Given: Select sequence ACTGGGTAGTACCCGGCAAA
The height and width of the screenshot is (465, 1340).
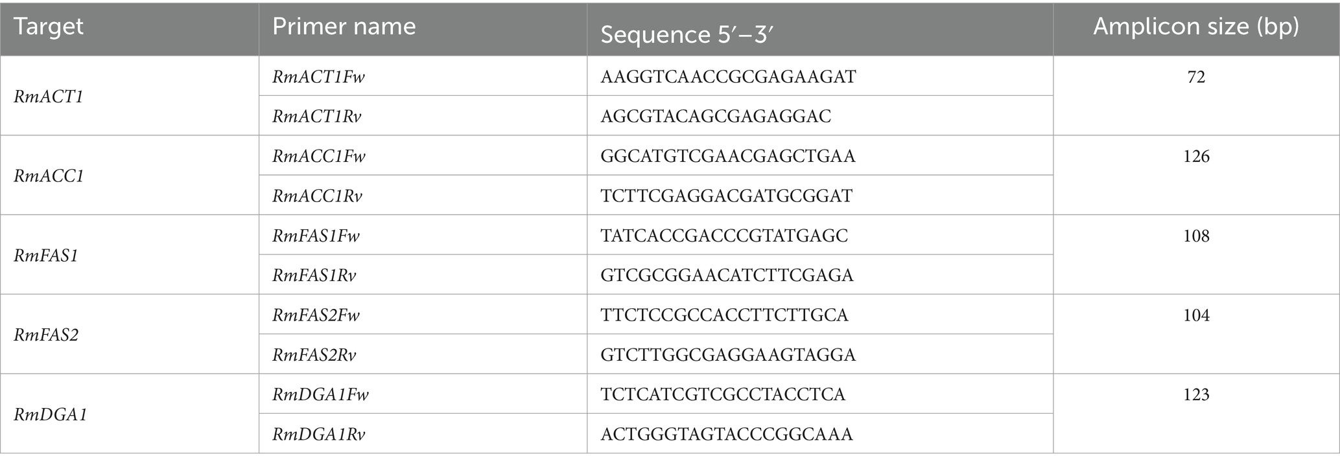Looking at the screenshot, I should (727, 435).
